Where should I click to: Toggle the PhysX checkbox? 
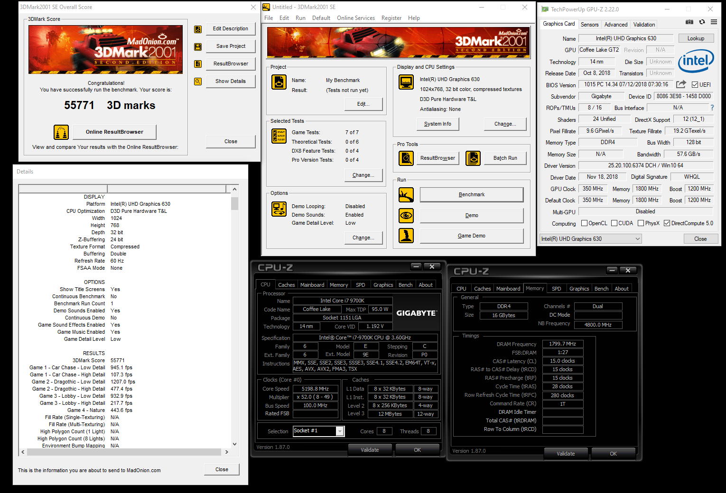pyautogui.click(x=641, y=223)
